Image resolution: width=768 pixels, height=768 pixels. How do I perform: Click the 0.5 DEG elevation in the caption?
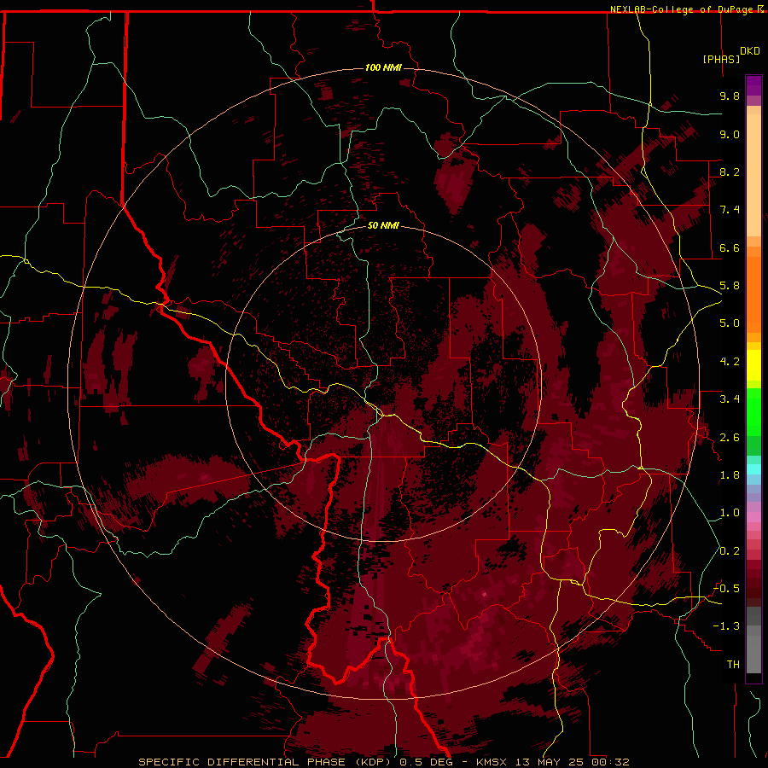click(x=426, y=762)
